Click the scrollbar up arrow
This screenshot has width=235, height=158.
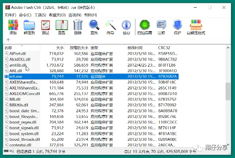[x=228, y=48]
